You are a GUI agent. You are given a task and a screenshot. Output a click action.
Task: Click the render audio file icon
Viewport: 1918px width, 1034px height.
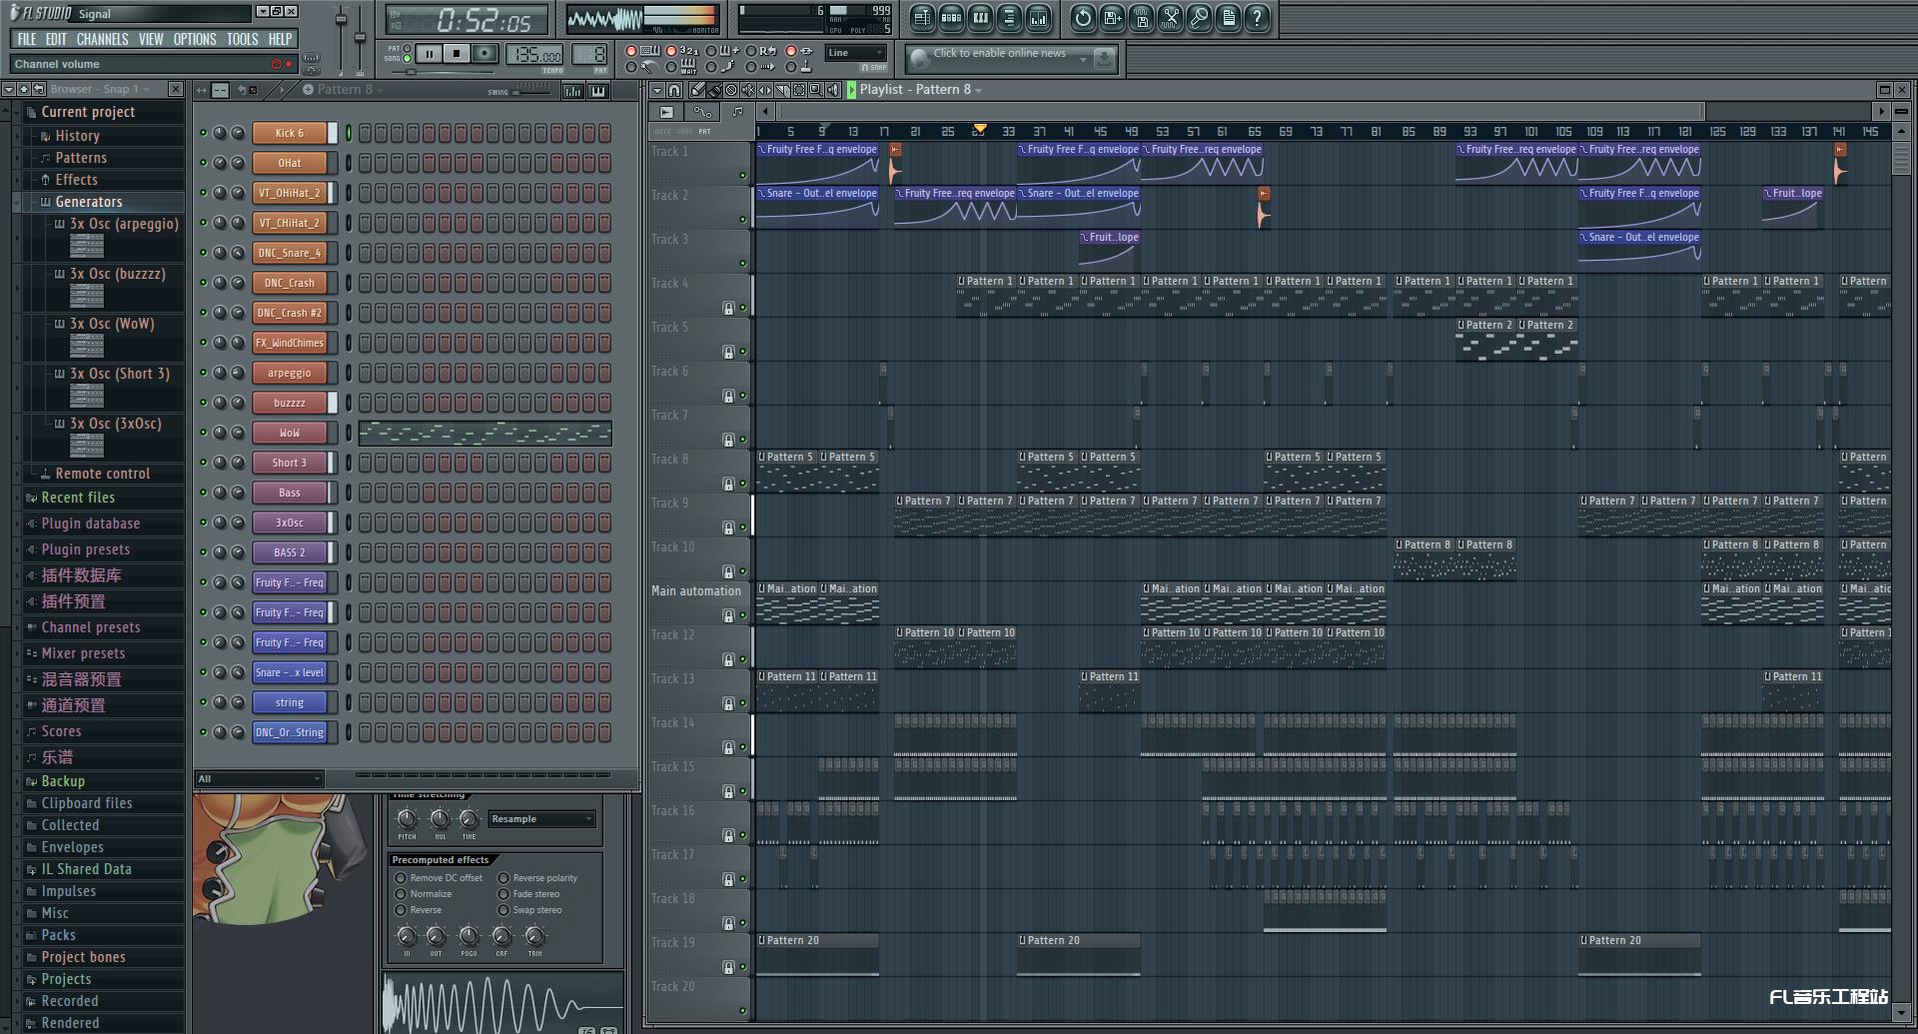click(1141, 17)
